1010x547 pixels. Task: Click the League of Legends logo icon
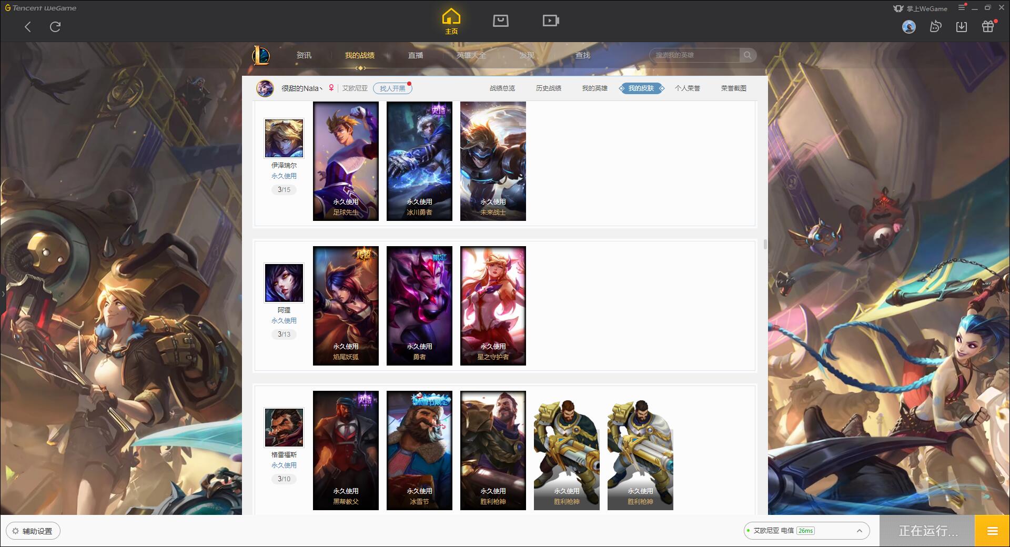pyautogui.click(x=261, y=55)
